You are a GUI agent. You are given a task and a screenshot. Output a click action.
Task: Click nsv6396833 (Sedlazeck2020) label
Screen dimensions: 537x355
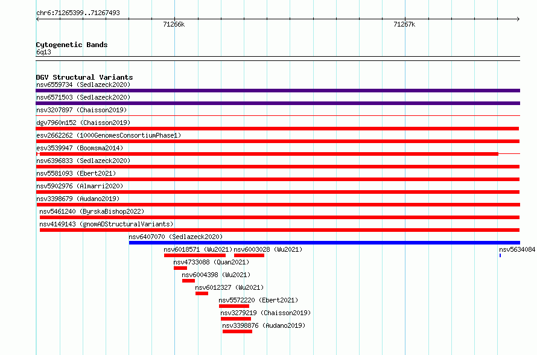[83, 161]
